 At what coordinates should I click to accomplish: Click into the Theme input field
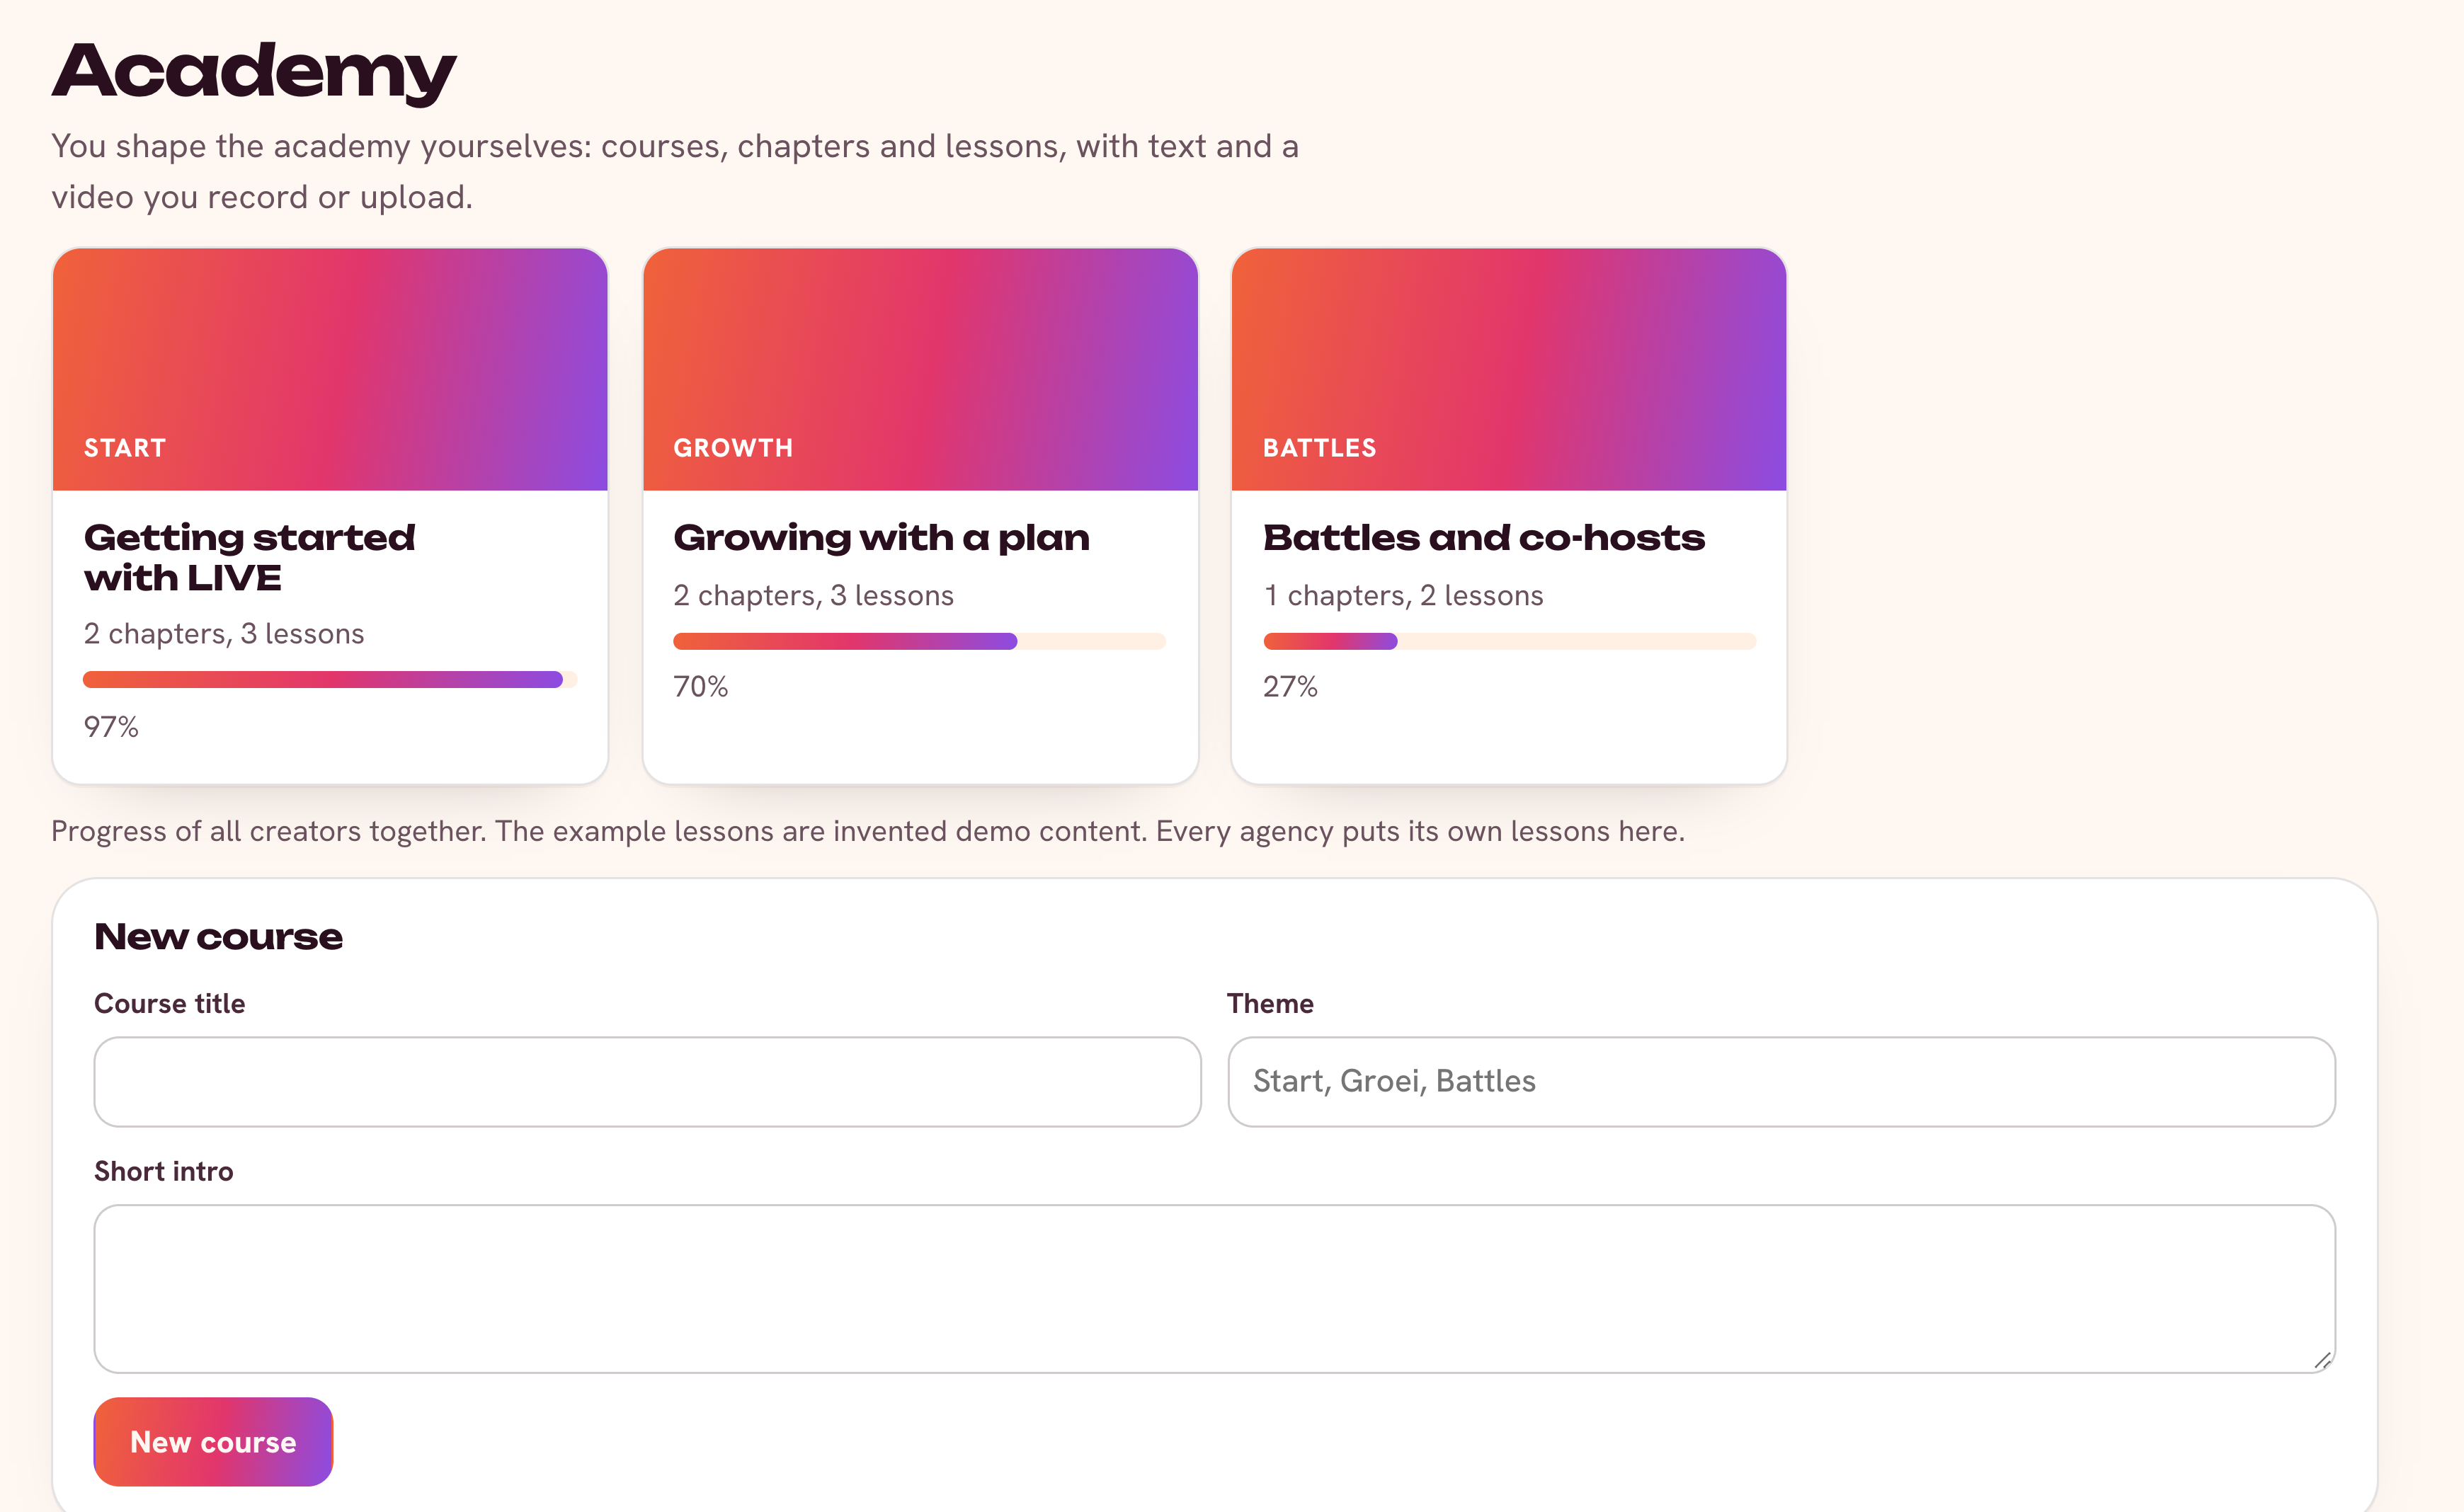point(1781,1081)
